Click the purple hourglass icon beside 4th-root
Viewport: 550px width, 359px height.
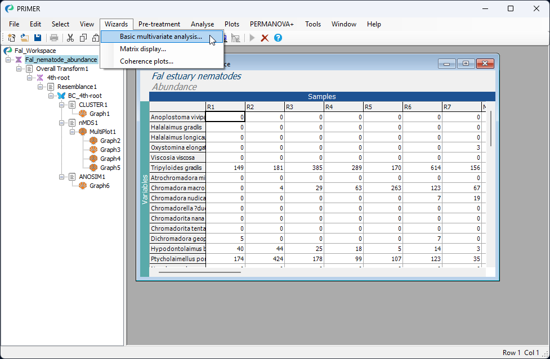[x=41, y=78]
